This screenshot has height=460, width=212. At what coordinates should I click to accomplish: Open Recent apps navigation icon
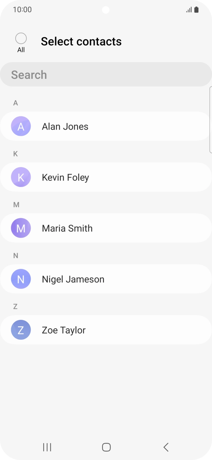(47, 447)
